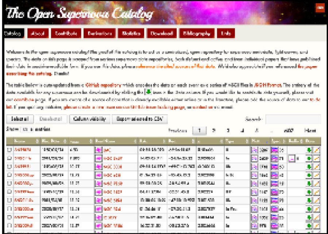Click Export selected to CSV
Image resolution: width=328 pixels, height=234 pixels.
coord(139,119)
